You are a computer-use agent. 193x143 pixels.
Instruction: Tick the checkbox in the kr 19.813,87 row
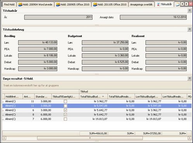pos(65,119)
